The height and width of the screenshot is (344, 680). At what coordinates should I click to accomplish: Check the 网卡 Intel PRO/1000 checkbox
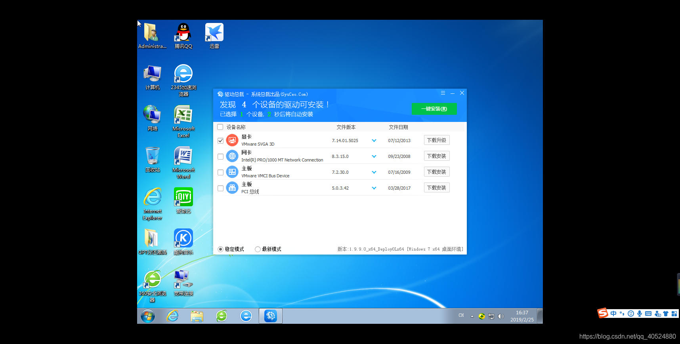coord(220,156)
